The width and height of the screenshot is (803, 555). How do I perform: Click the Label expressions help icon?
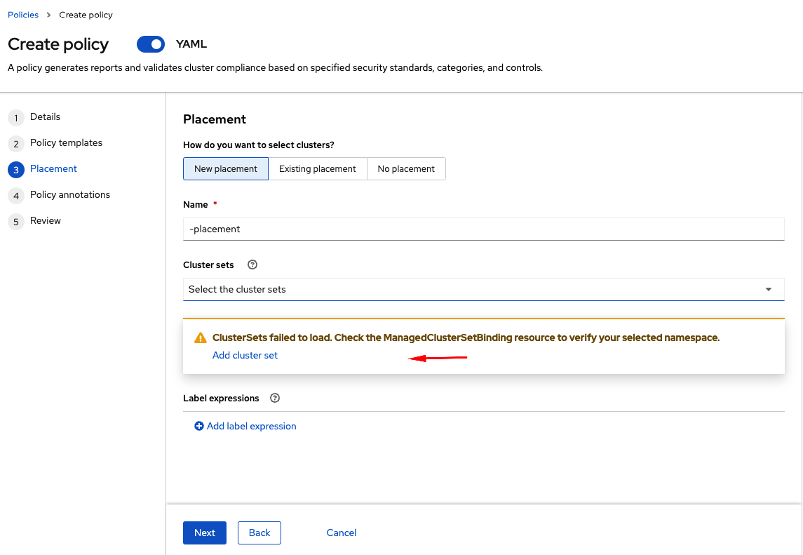click(275, 399)
